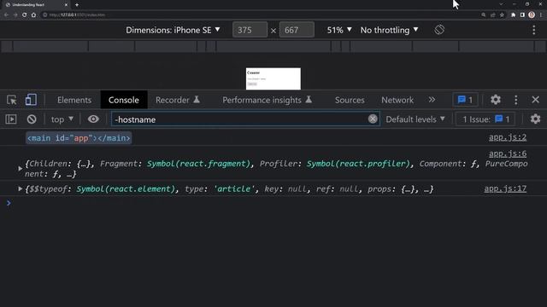Go back in browser history
Image resolution: width=547 pixels, height=307 pixels.
point(6,15)
